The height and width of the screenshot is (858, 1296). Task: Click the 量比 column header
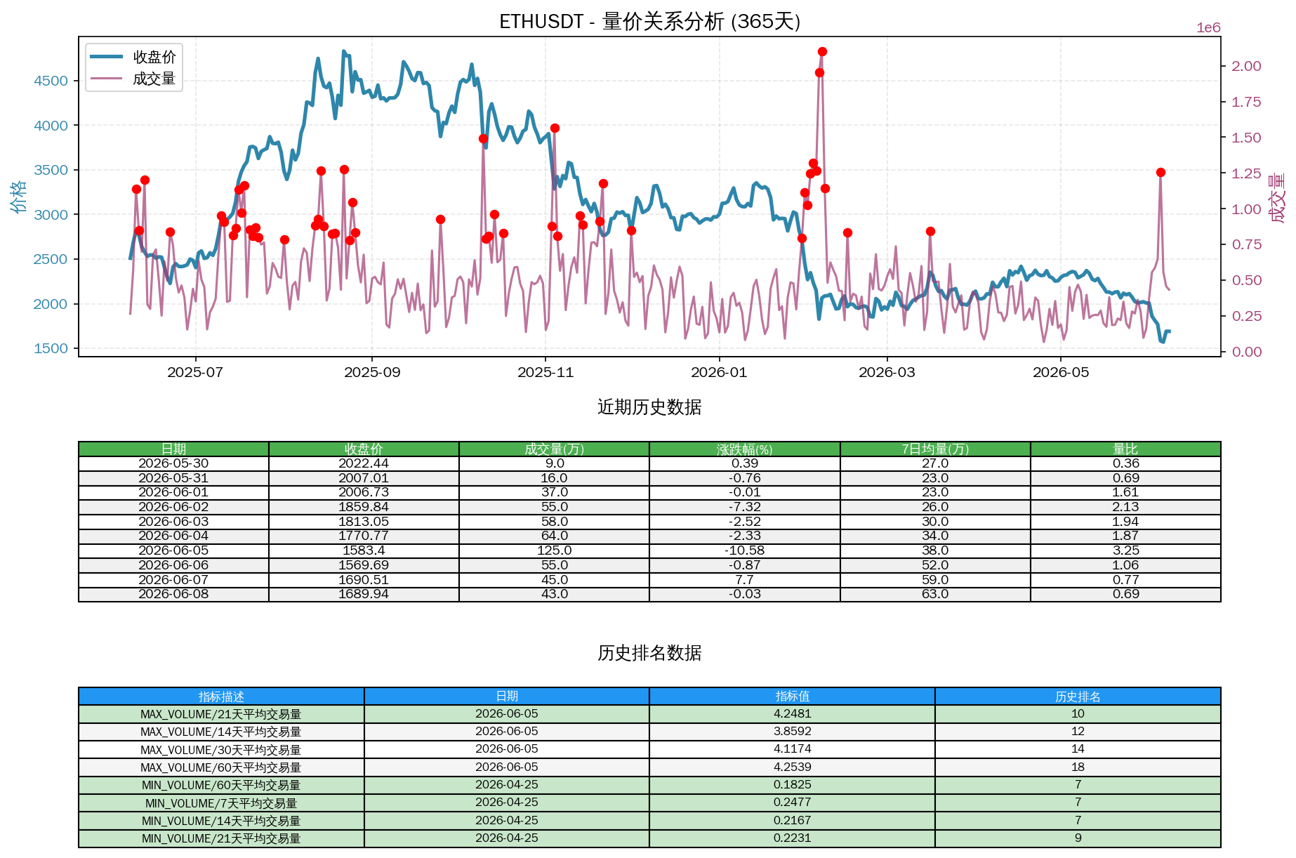tap(1125, 449)
